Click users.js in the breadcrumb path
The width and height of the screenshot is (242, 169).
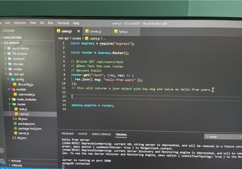tap(95, 39)
